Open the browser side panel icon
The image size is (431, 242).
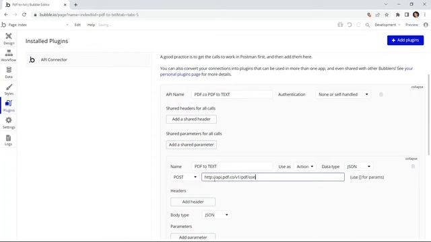[407, 15]
